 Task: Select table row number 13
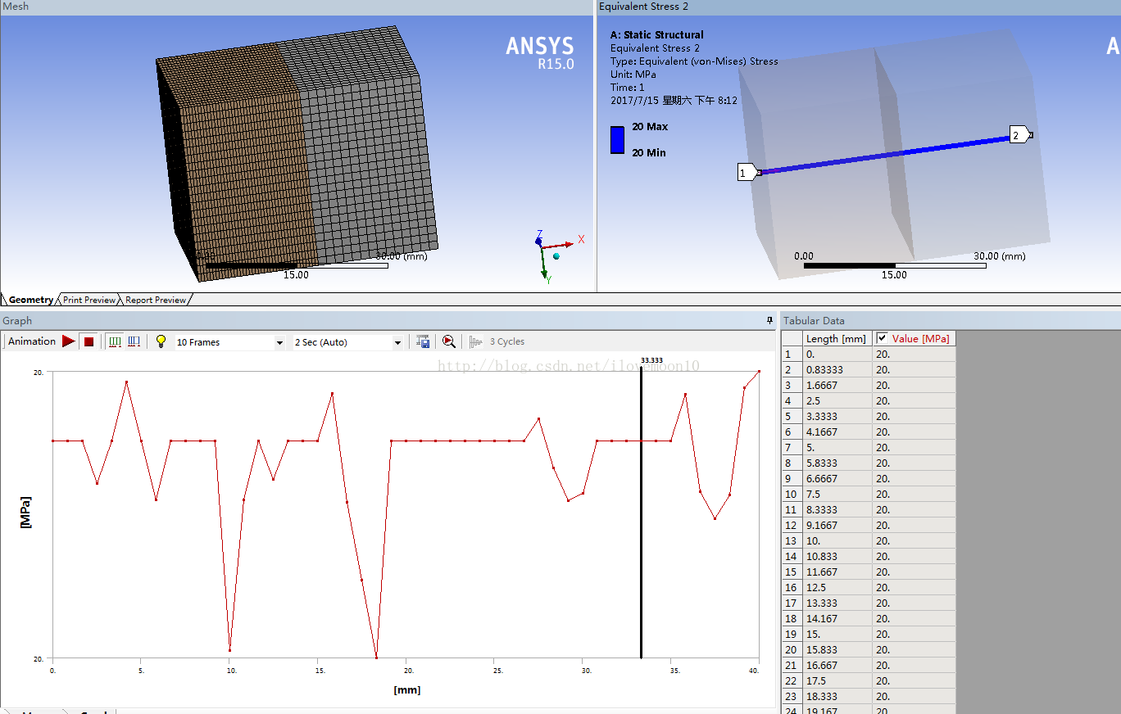click(792, 540)
